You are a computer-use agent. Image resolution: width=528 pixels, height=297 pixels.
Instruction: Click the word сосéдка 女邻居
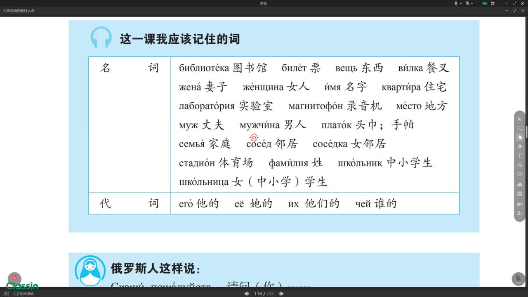(x=349, y=144)
